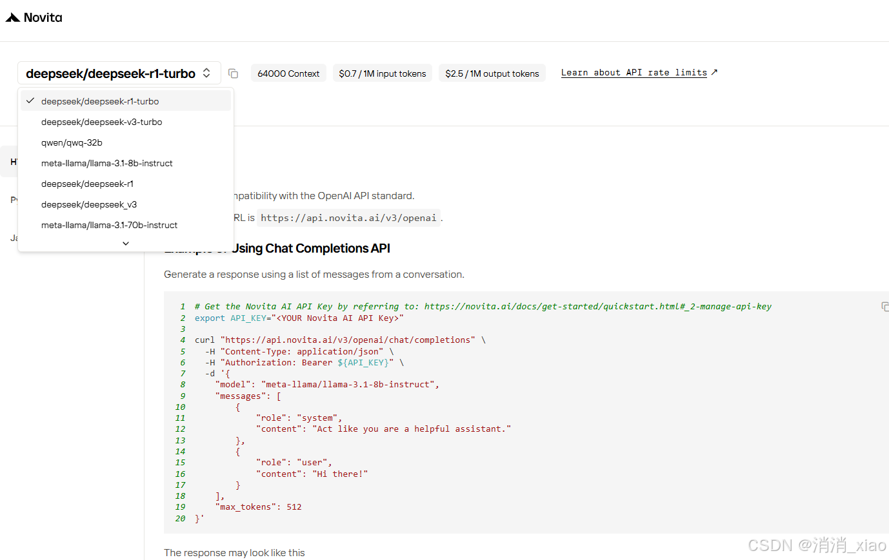This screenshot has width=889, height=560.
Task: Click the base URL https://api.novita.ai/v3/openai
Action: pos(348,218)
